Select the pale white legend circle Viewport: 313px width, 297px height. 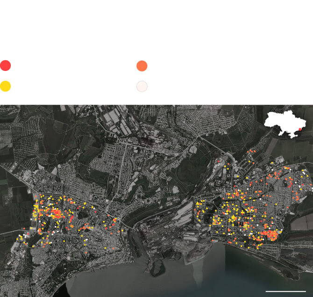point(142,86)
